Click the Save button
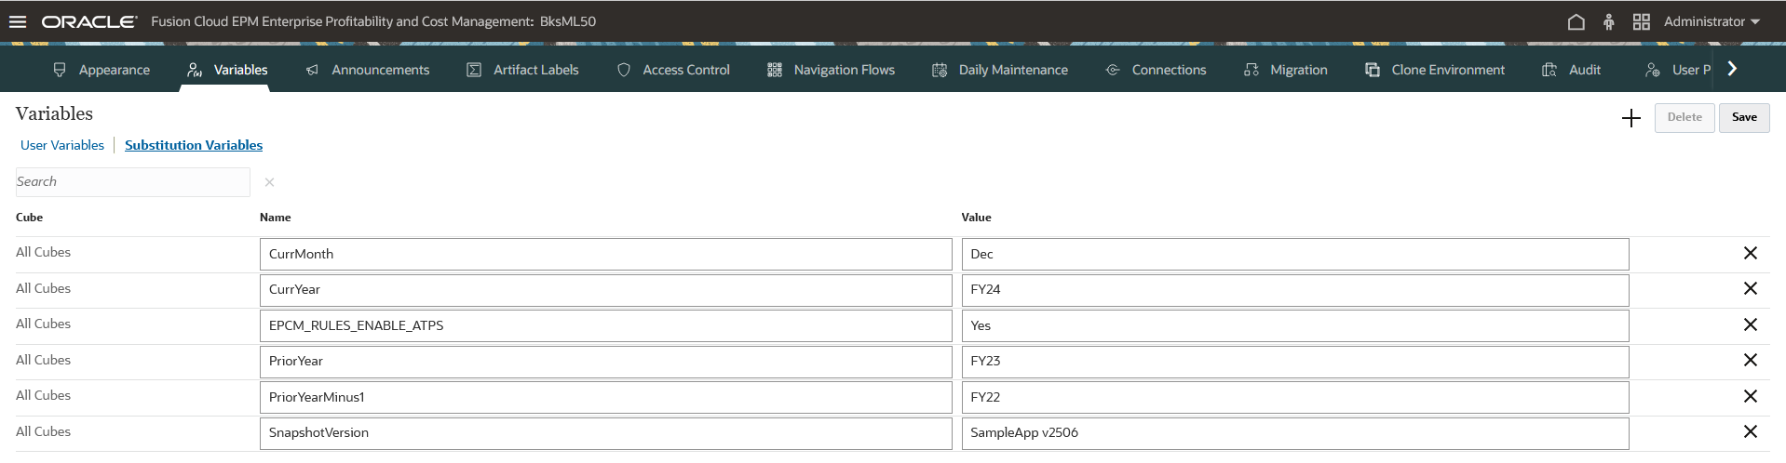1786x463 pixels. (x=1744, y=117)
